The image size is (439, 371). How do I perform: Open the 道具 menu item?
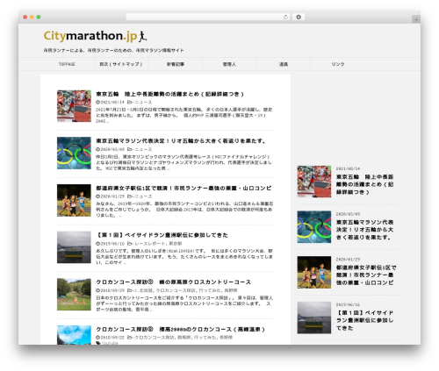(284, 64)
